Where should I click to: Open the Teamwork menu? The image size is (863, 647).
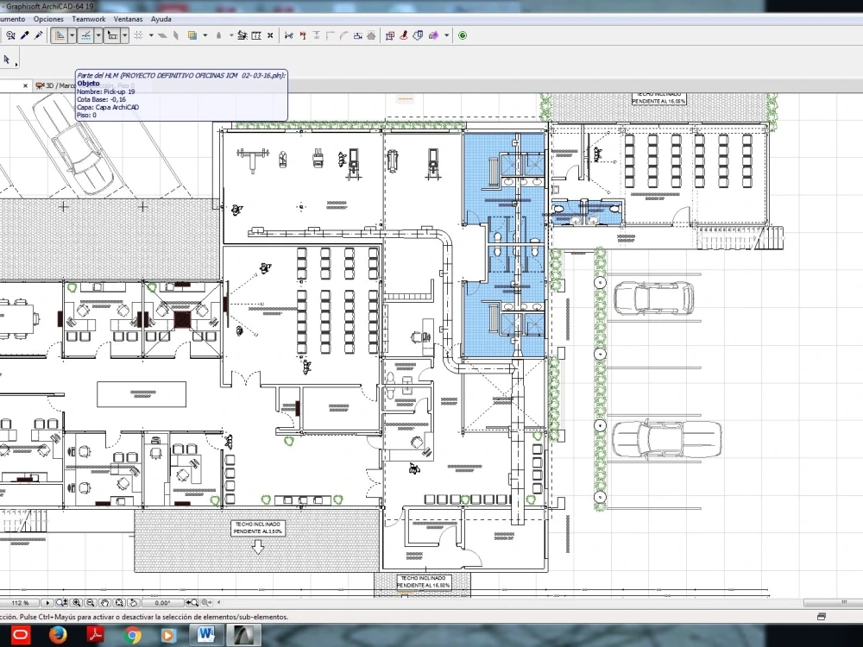pos(89,19)
